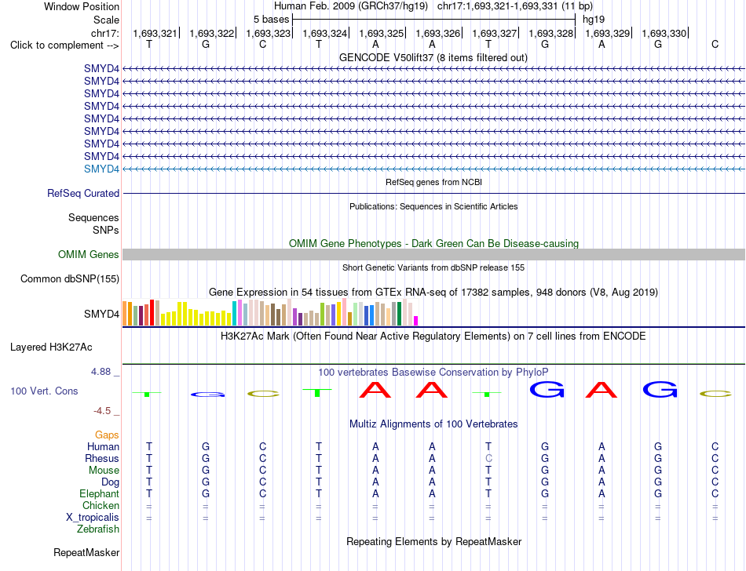The image size is (746, 571).
Task: Click the H3K27Ac Mark ENCODE track title
Action: [x=433, y=336]
